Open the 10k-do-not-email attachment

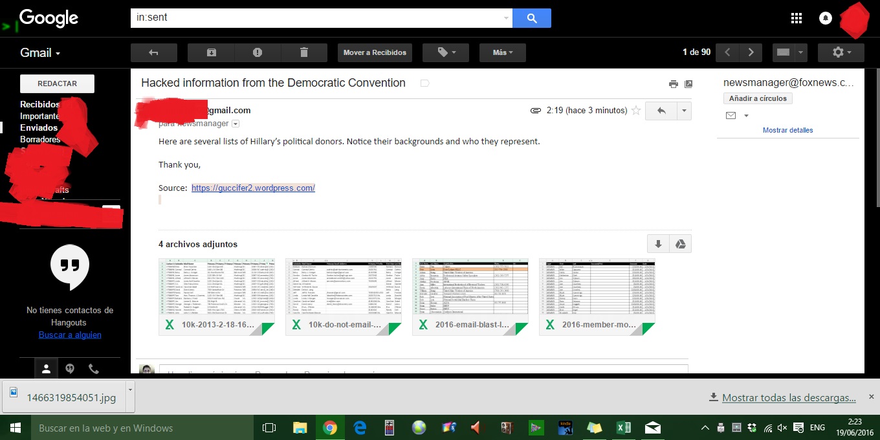(344, 297)
